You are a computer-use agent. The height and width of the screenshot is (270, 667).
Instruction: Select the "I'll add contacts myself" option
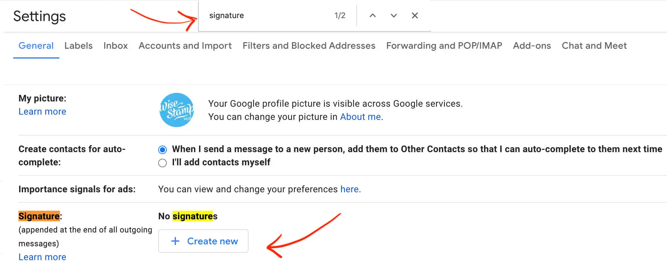[162, 162]
